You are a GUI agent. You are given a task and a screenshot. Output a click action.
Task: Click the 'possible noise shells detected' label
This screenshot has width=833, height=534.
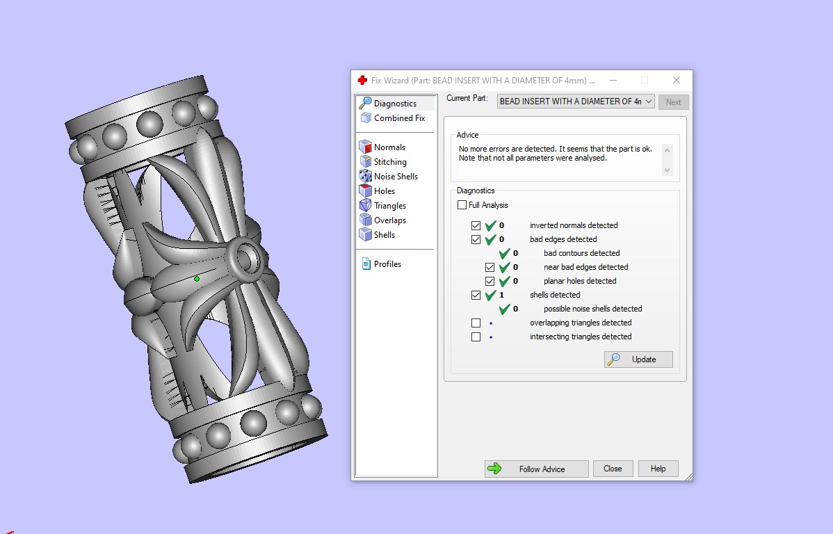593,309
